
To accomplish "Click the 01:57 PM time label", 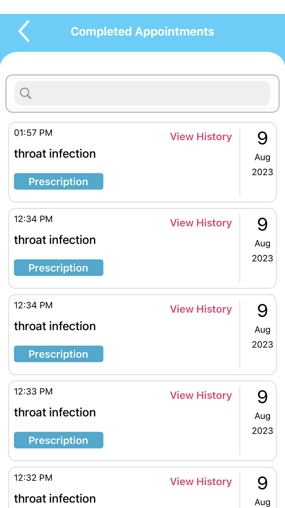I will pos(33,133).
